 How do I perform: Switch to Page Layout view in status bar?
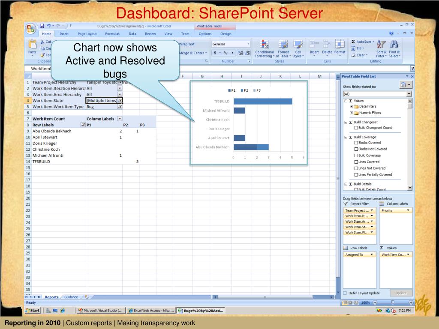pyautogui.click(x=350, y=302)
